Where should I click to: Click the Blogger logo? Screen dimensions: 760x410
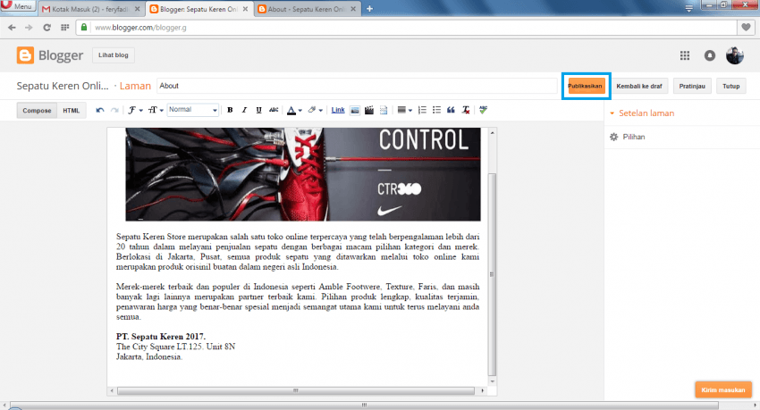tap(50, 55)
